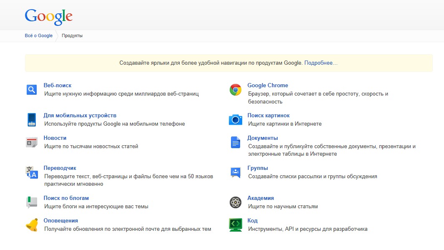Click the yellow bell Оповещения icon
Image resolution: width=444 pixels, height=250 pixels.
(32, 225)
